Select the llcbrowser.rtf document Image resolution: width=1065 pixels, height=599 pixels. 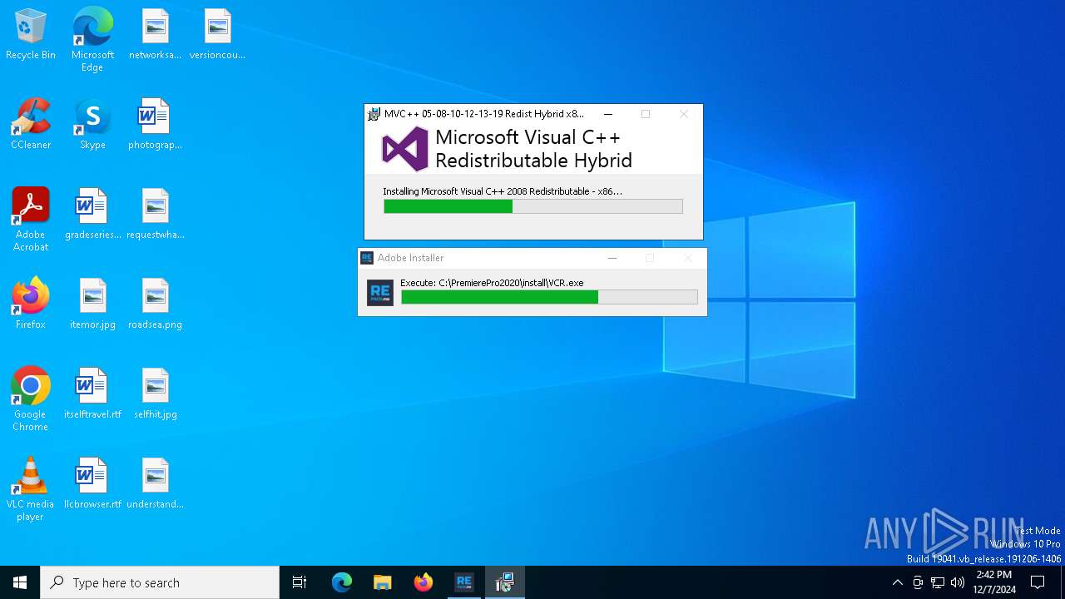[x=92, y=484]
